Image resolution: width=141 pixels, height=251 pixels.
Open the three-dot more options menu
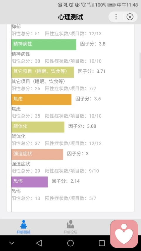(116, 17)
